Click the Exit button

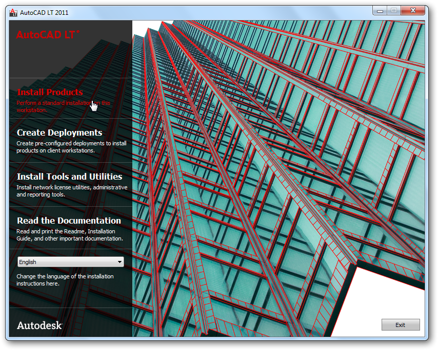coord(401,325)
